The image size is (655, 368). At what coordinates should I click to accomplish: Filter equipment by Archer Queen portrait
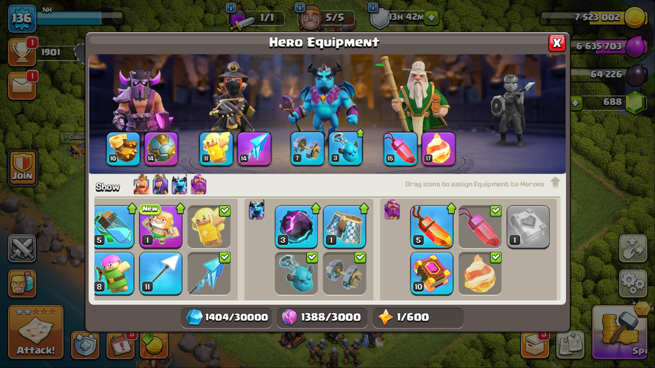pos(161,185)
